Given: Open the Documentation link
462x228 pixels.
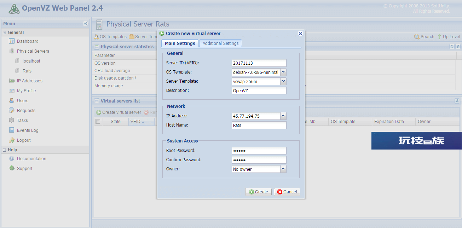Looking at the screenshot, I should click(x=31, y=159).
